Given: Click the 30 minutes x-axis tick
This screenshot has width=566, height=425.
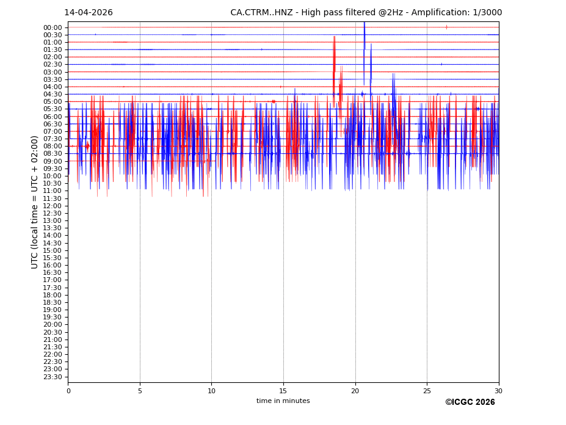Looking at the screenshot, I should tap(499, 391).
